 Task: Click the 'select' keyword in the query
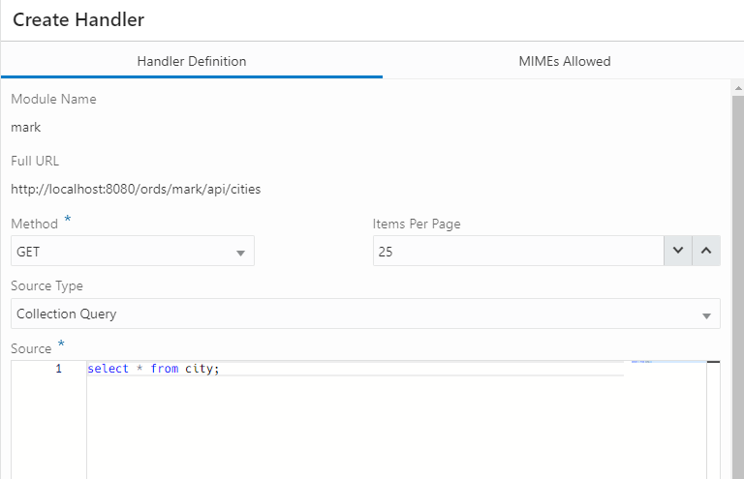pyautogui.click(x=108, y=369)
